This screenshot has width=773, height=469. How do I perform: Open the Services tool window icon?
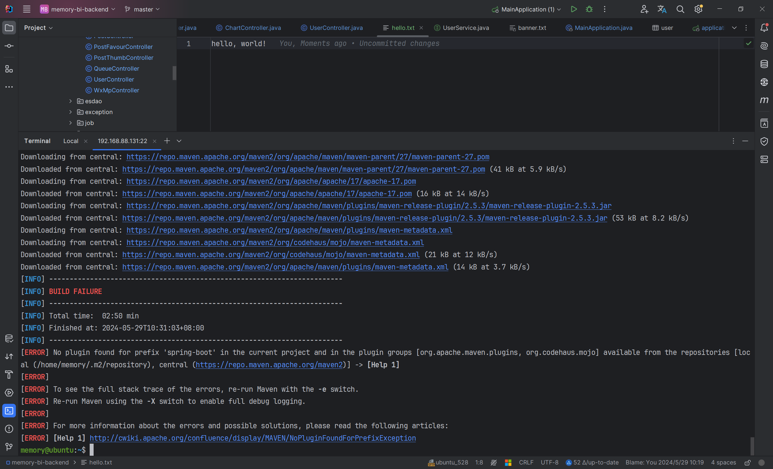pos(9,393)
